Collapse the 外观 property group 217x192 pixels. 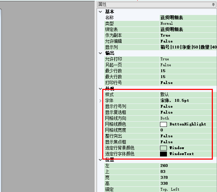(x=101, y=89)
